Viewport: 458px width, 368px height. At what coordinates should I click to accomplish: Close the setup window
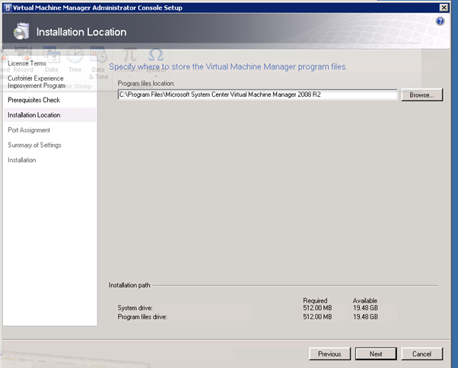444,8
